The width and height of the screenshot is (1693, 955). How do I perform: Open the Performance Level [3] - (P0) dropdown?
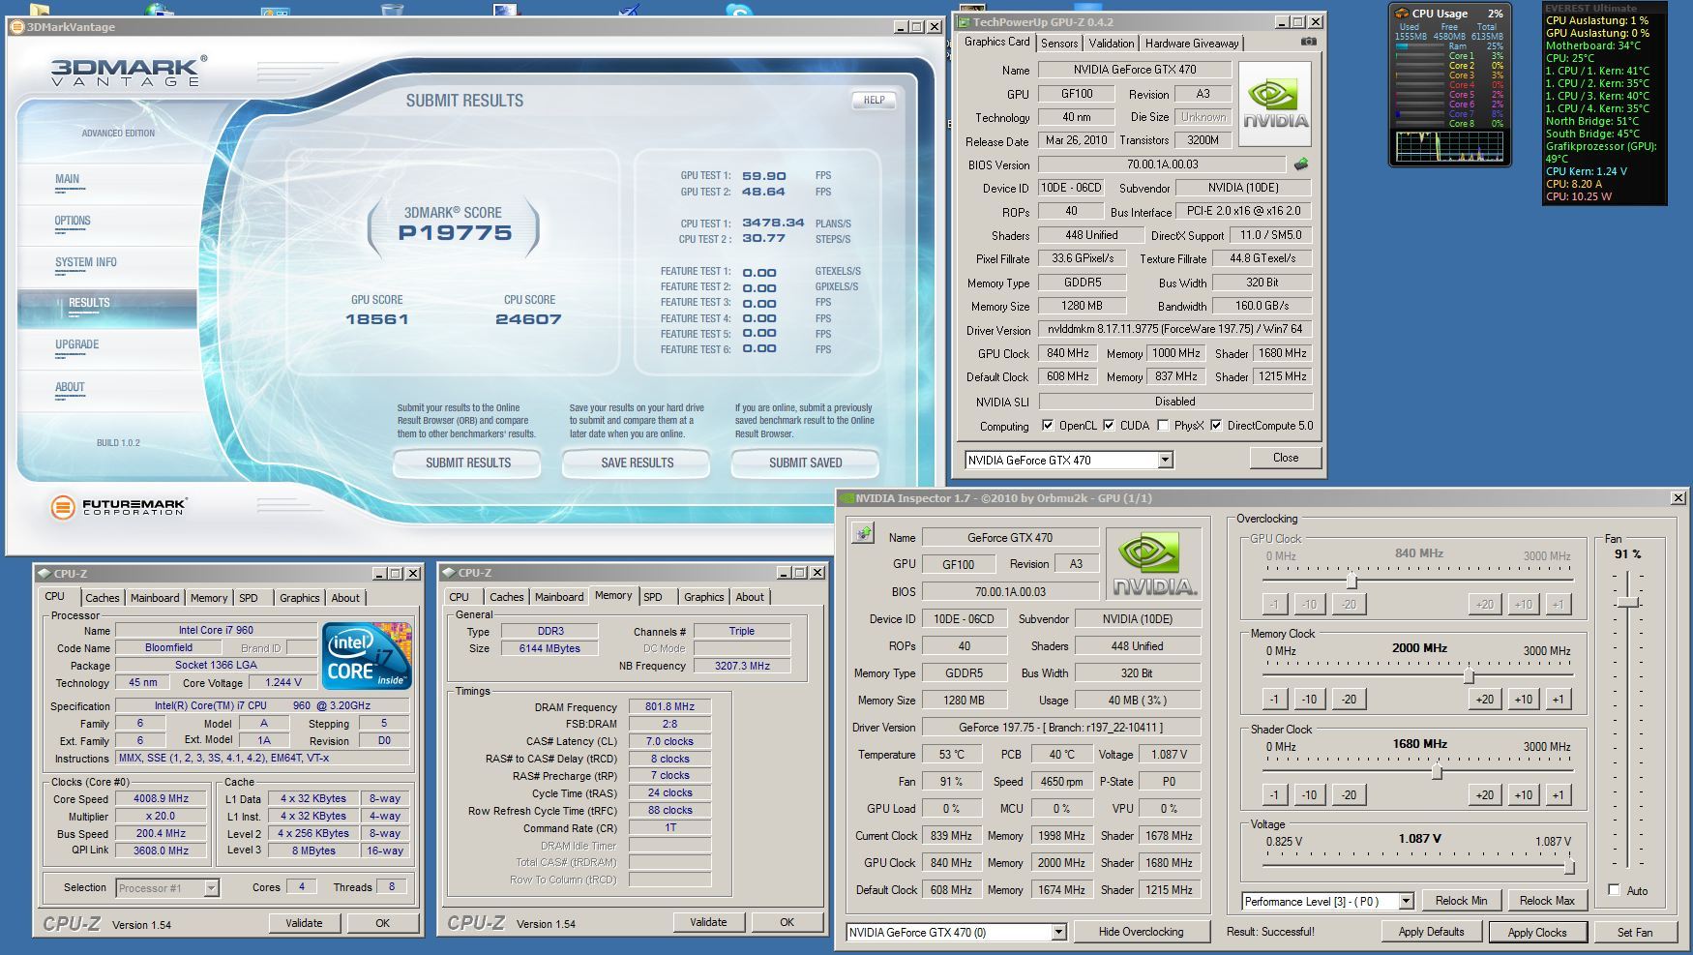pyautogui.click(x=1406, y=901)
